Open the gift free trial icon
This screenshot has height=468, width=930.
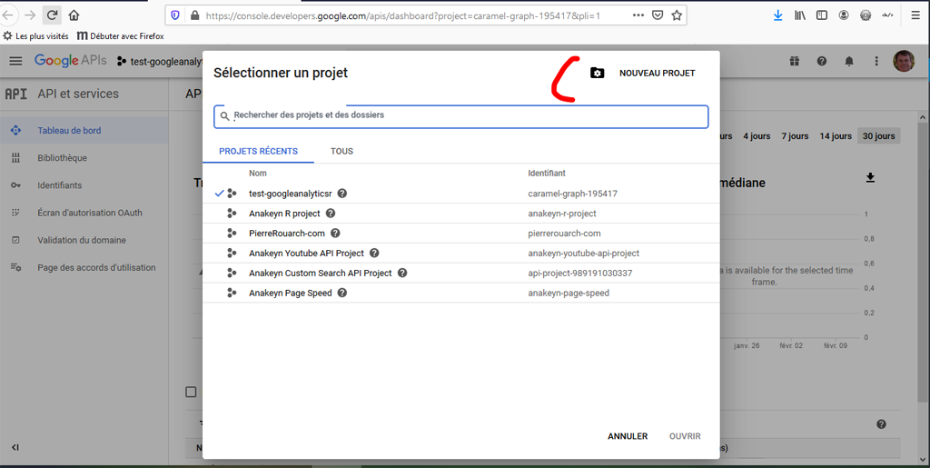794,61
